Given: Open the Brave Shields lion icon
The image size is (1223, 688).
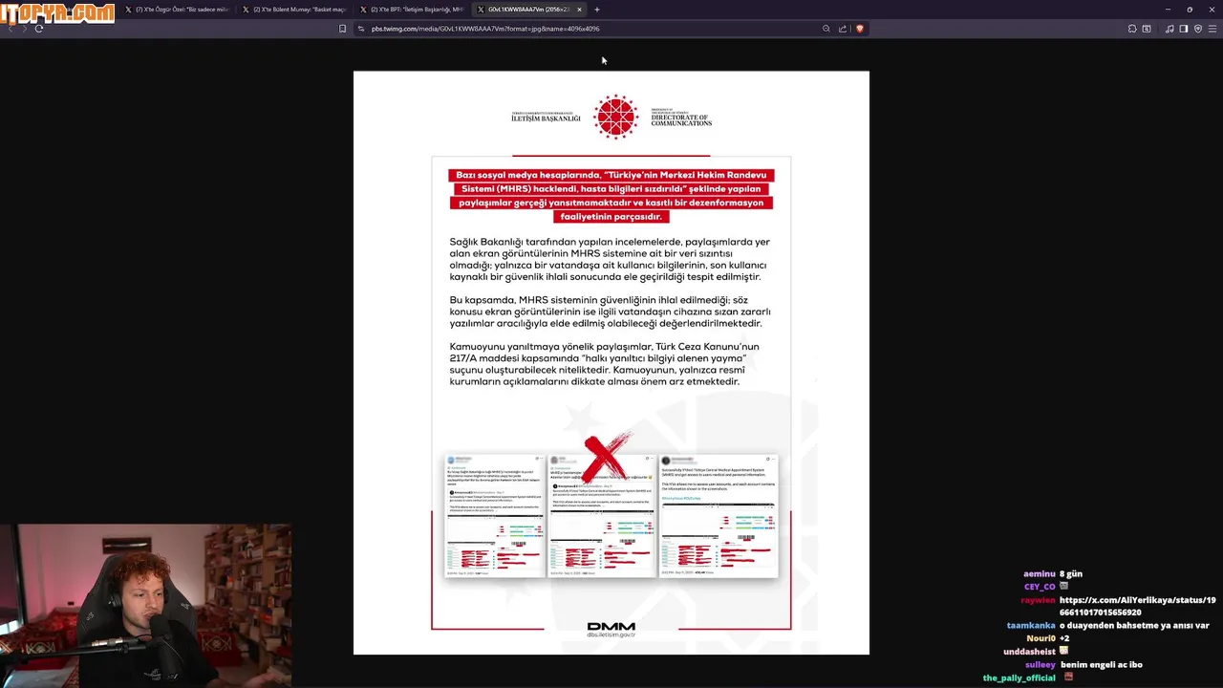Looking at the screenshot, I should pos(859,29).
